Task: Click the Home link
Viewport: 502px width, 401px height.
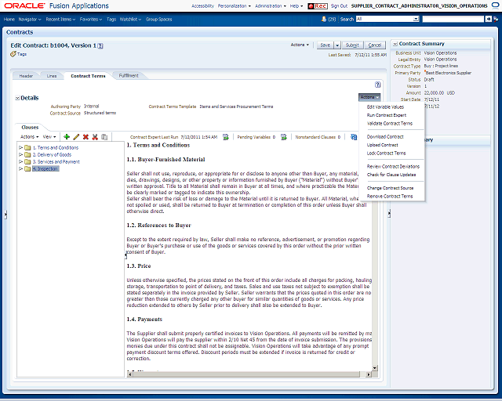Action: point(9,20)
